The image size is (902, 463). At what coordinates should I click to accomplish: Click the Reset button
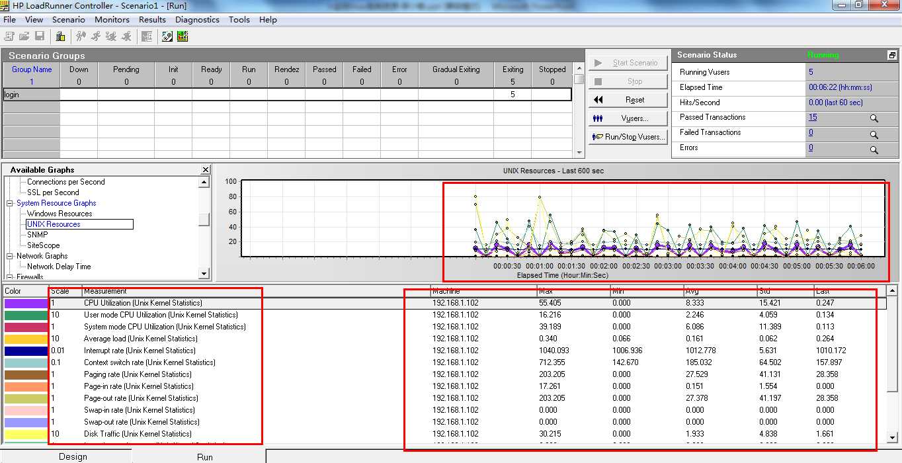(x=628, y=100)
